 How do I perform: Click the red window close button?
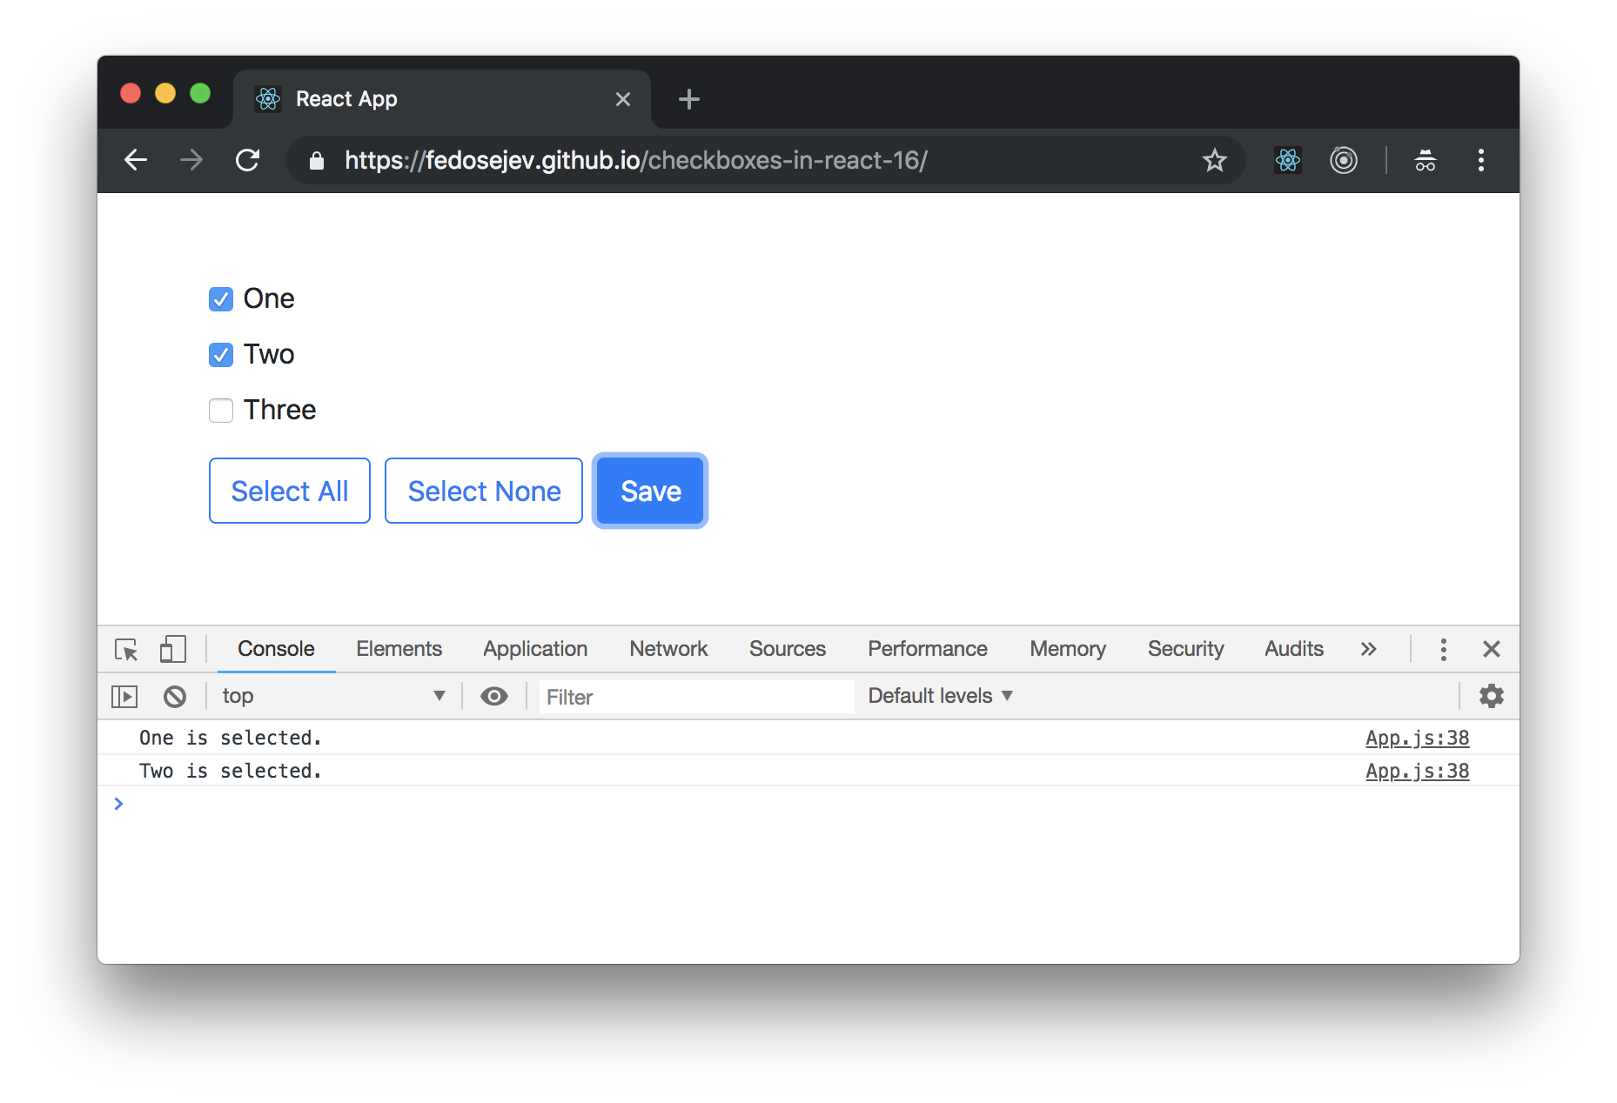click(131, 93)
